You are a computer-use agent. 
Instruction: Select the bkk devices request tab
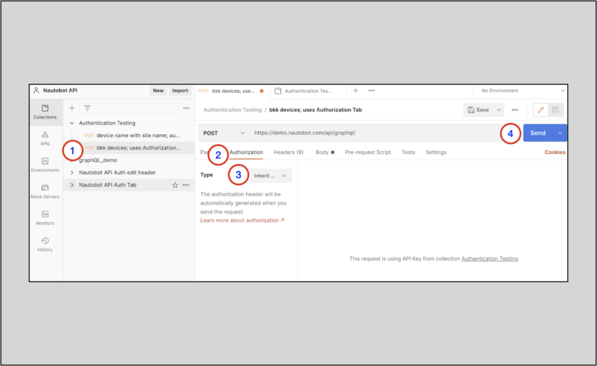[x=233, y=90]
